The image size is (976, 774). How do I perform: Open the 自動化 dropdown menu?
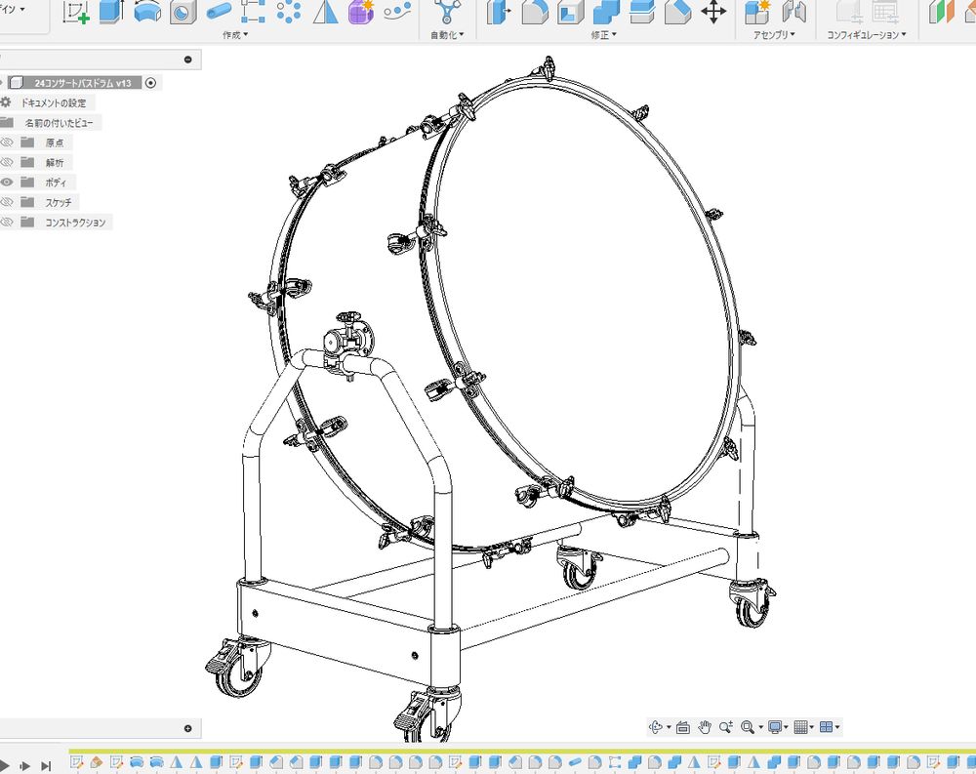pyautogui.click(x=448, y=35)
